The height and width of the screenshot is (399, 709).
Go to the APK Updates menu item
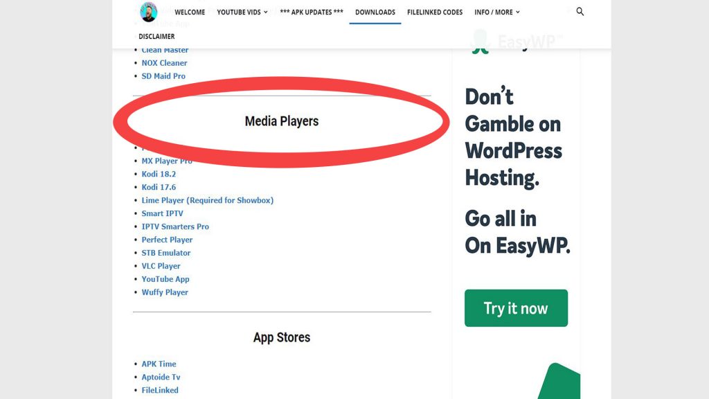tap(312, 12)
